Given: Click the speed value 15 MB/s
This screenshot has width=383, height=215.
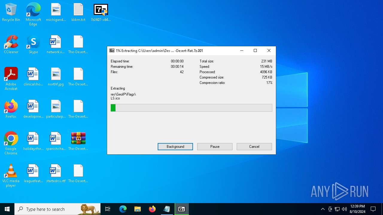Looking at the screenshot, I should click(x=266, y=67).
